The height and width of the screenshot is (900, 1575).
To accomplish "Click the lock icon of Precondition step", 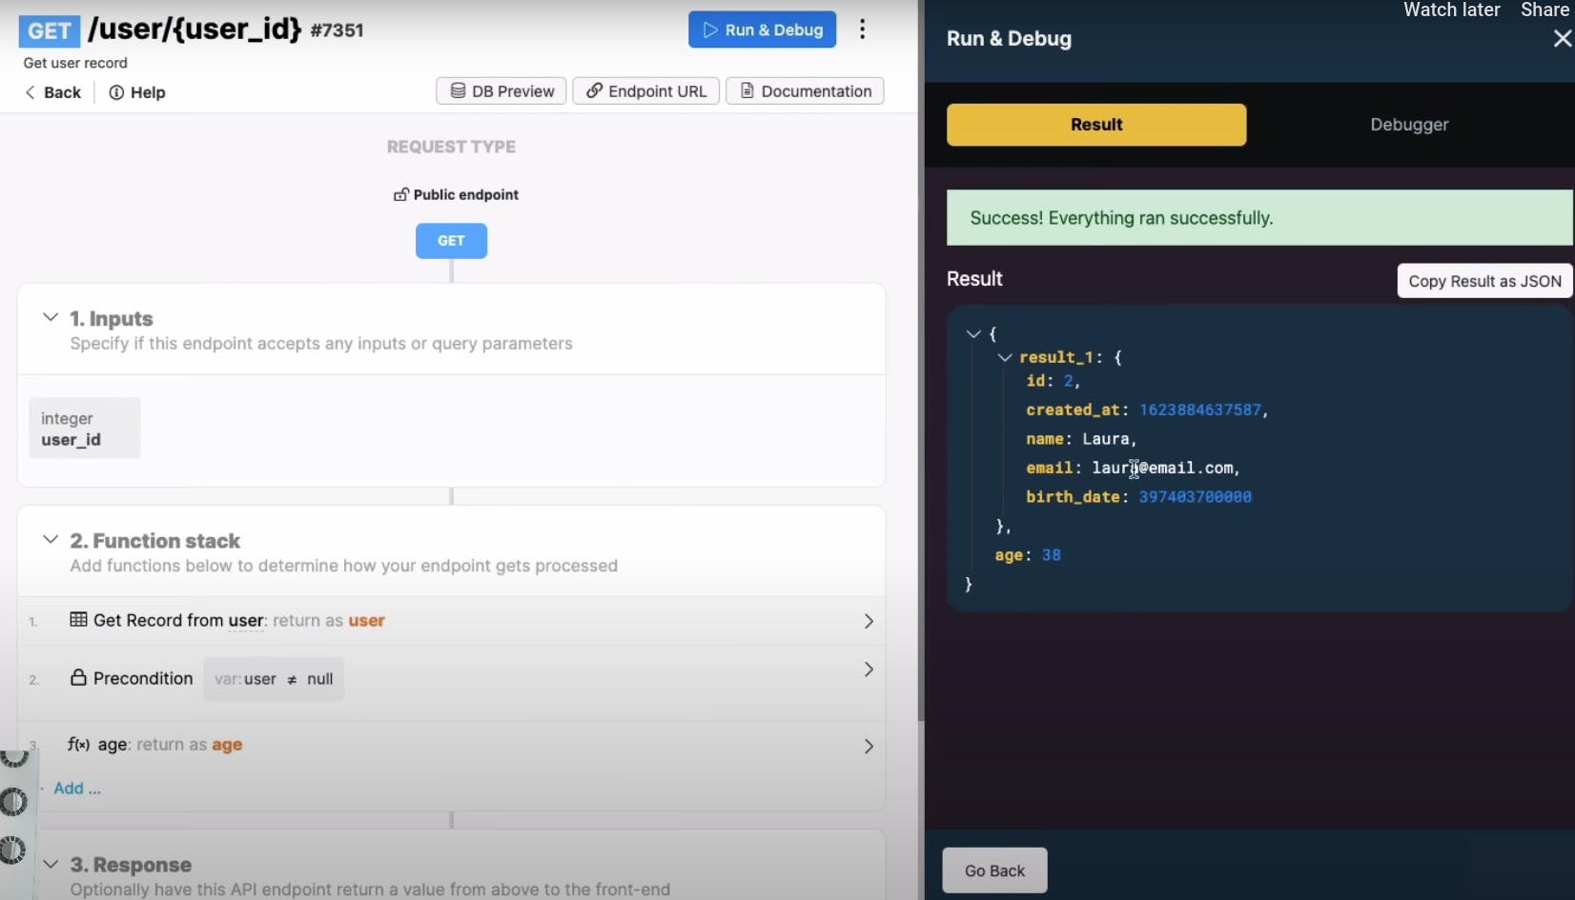I will [78, 677].
